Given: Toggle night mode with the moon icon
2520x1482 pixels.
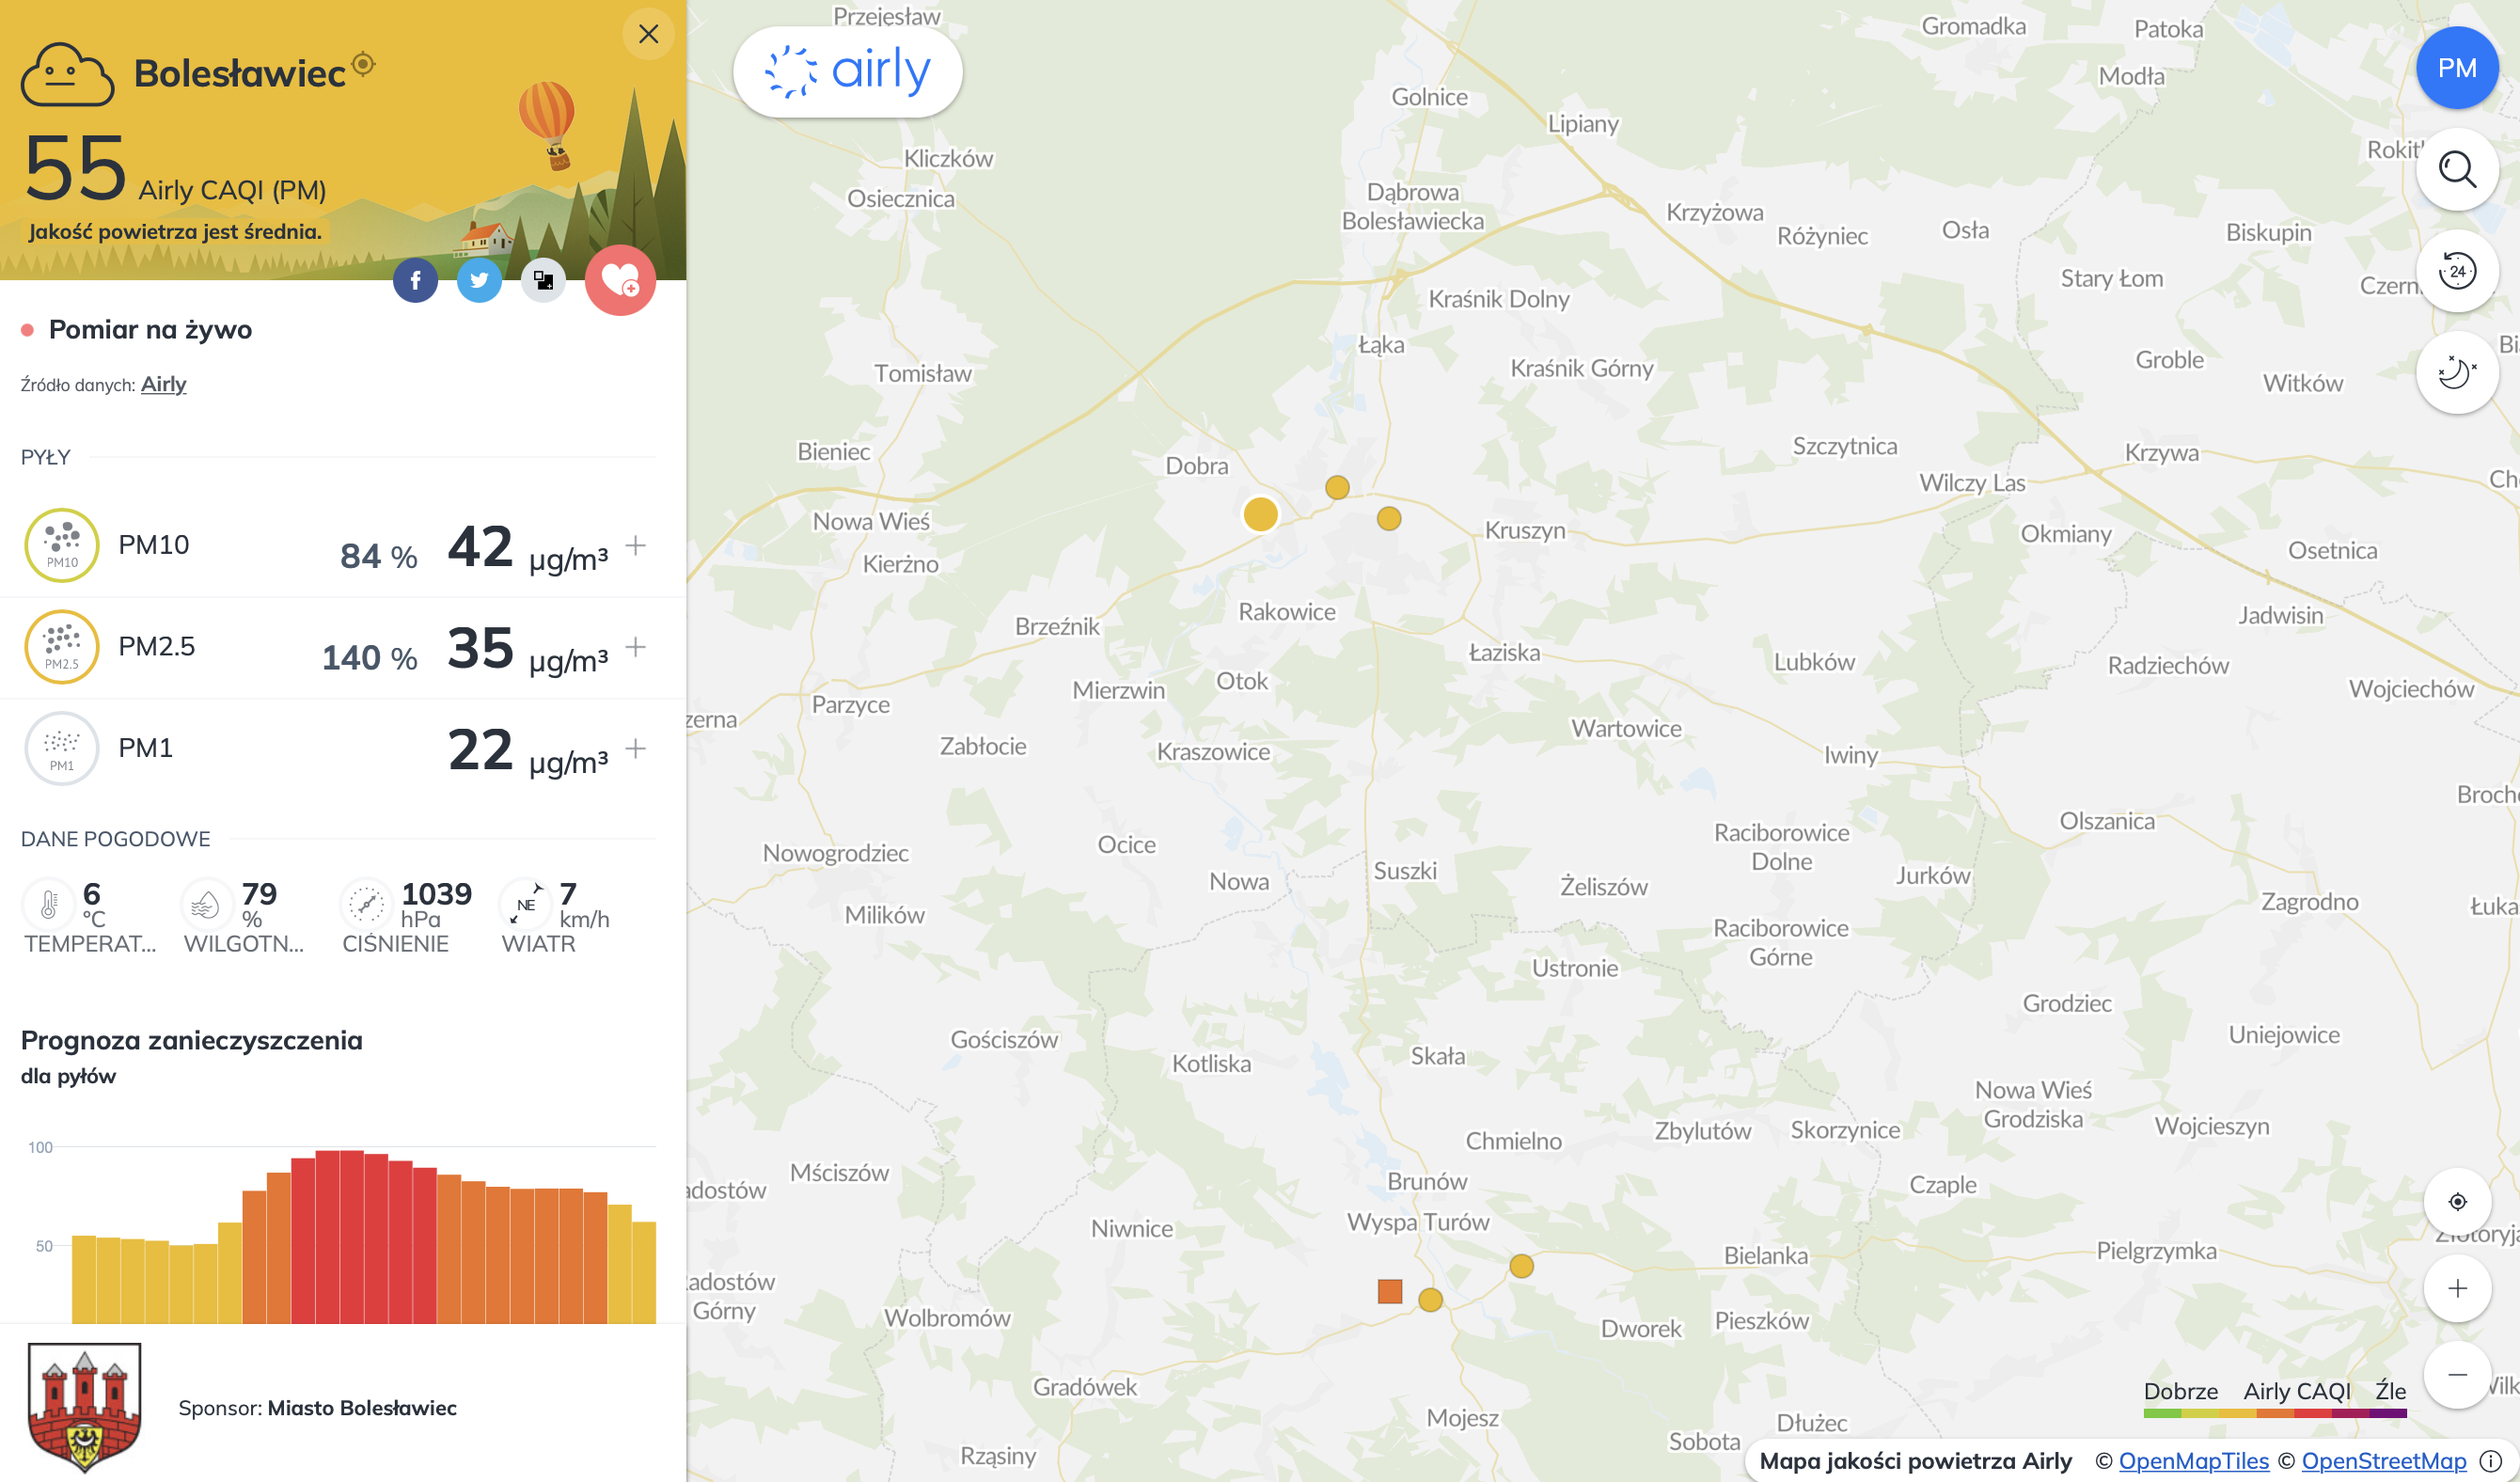Looking at the screenshot, I should 2457,373.
